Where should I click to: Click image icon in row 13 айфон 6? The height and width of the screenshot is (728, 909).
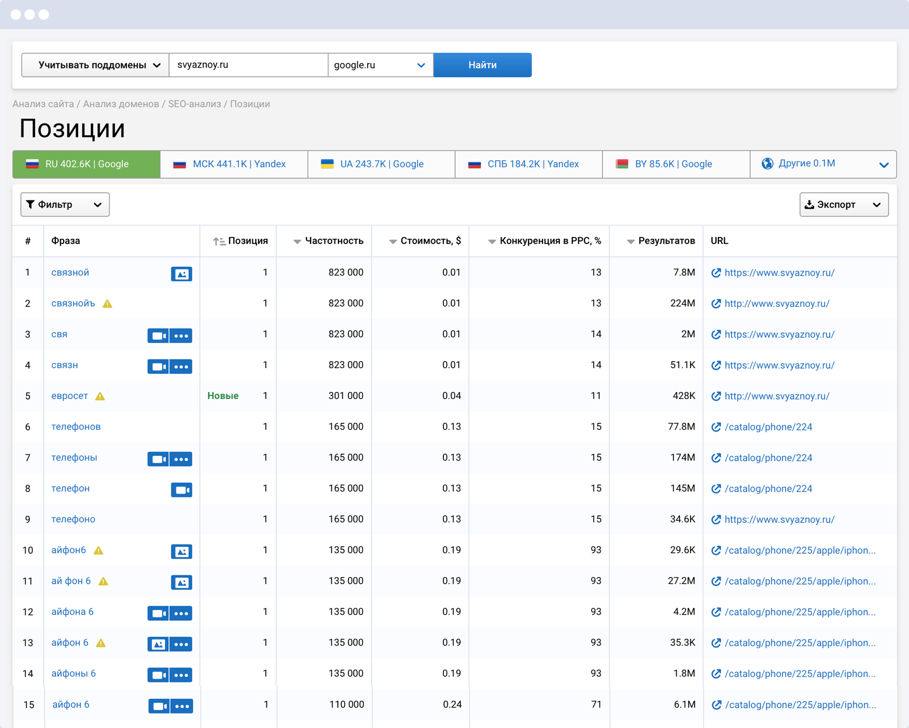(x=158, y=644)
